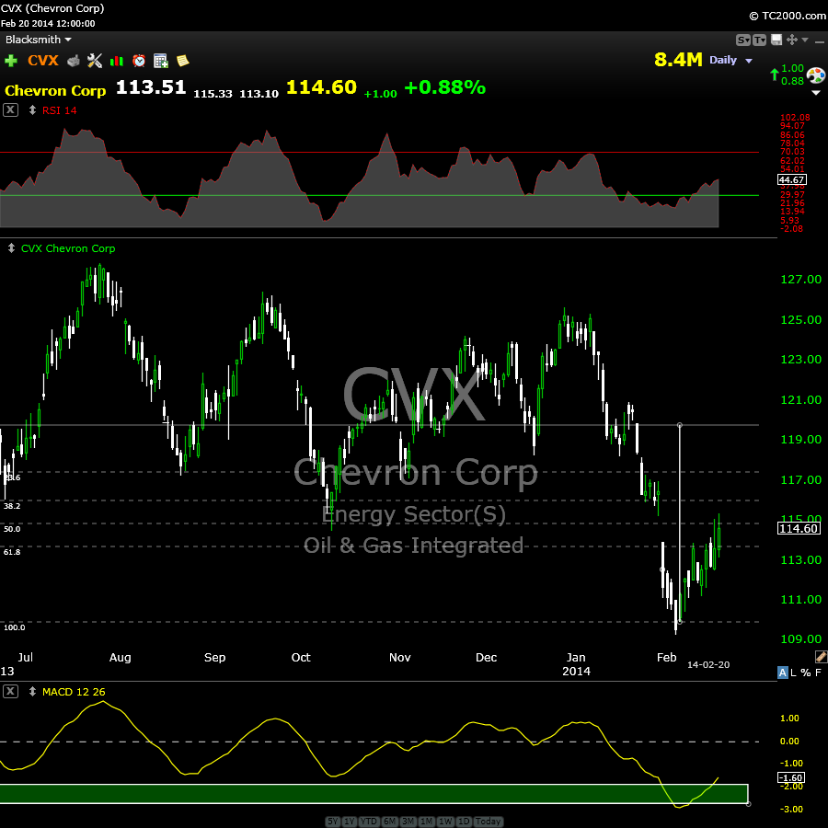Open the wrench and screwdriver drawing tools
The width and height of the screenshot is (828, 828).
click(95, 61)
